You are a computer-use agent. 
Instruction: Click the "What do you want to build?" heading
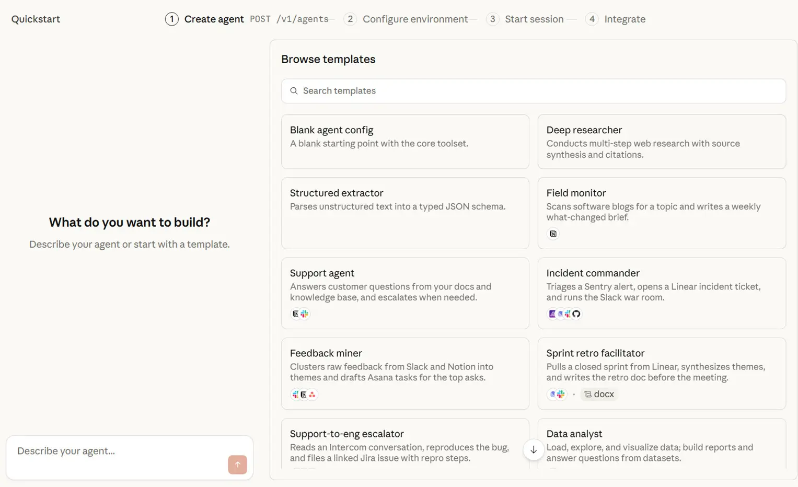pyautogui.click(x=130, y=222)
